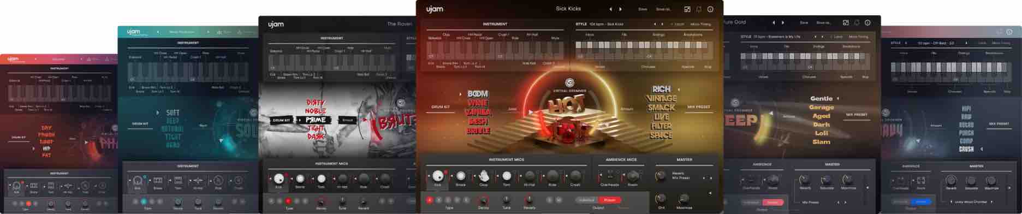Image resolution: width=1022 pixels, height=214 pixels.
Task: Open the info icon in HOT window
Action: (x=710, y=9)
